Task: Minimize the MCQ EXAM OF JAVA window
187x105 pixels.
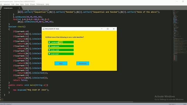Action: point(102,29)
